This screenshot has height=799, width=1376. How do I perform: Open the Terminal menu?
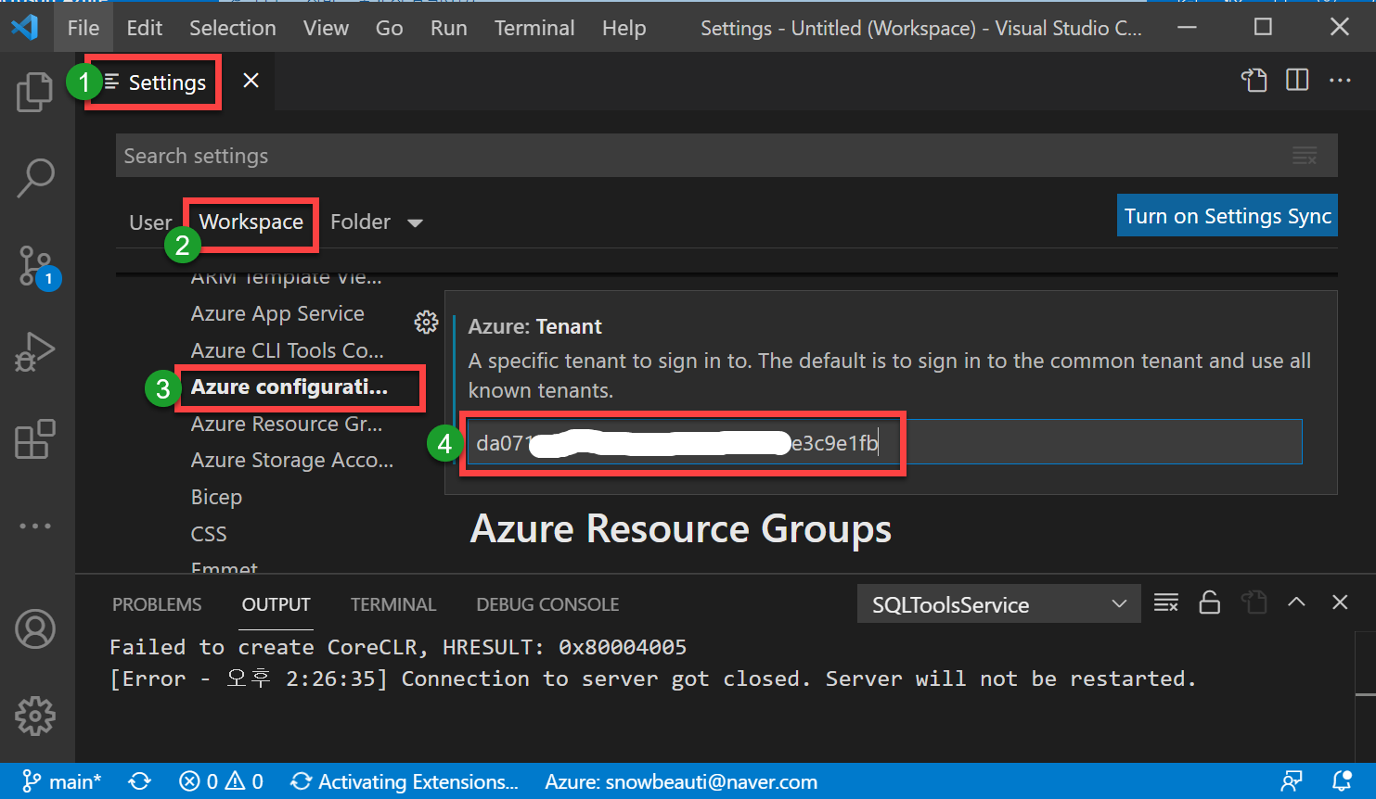(534, 28)
